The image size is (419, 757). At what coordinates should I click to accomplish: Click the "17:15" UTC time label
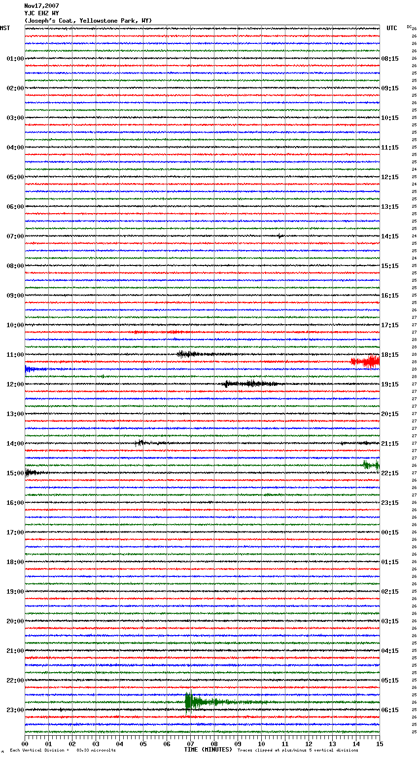coord(390,325)
